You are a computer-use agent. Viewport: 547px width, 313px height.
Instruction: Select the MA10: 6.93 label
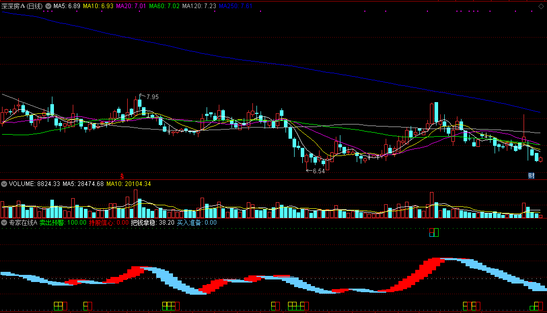pos(98,6)
